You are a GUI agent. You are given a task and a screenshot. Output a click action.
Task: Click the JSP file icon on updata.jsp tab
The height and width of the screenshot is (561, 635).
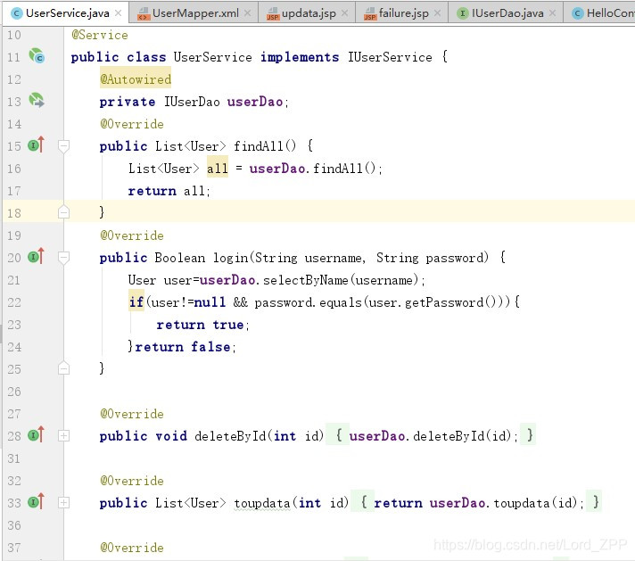(273, 13)
